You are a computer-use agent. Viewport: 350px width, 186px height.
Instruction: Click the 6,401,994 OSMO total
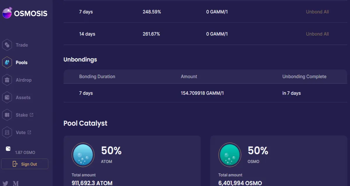[240, 183]
